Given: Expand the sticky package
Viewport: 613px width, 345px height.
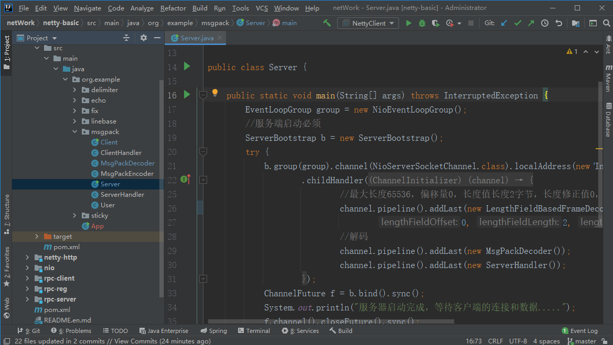Looking at the screenshot, I should tap(74, 216).
